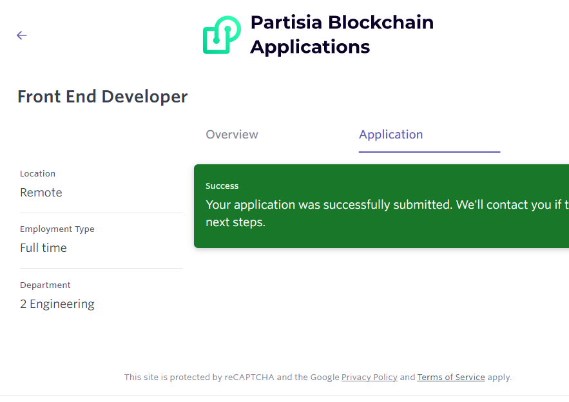569x402 pixels.
Task: Click the underline beneath the Application tab
Action: [429, 152]
